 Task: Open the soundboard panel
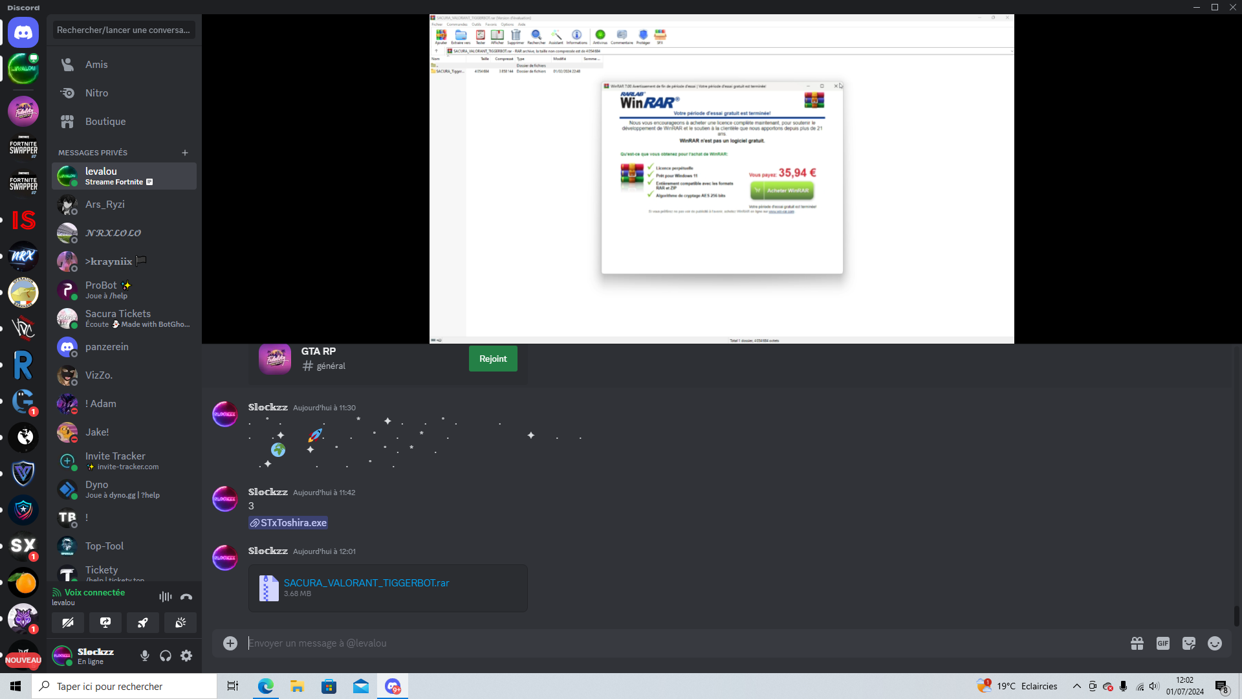[x=180, y=623]
